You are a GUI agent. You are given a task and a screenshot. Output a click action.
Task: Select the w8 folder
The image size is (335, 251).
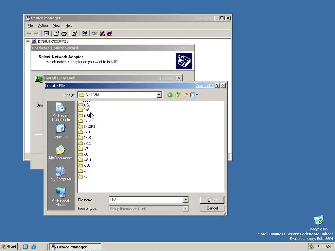click(83, 154)
